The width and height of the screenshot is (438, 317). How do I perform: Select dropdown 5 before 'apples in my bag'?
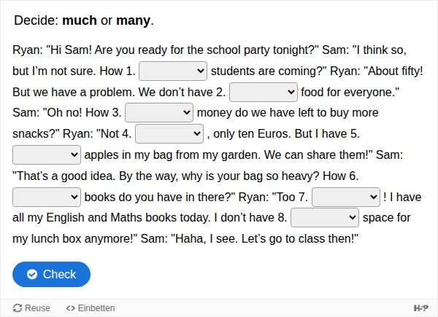point(47,155)
